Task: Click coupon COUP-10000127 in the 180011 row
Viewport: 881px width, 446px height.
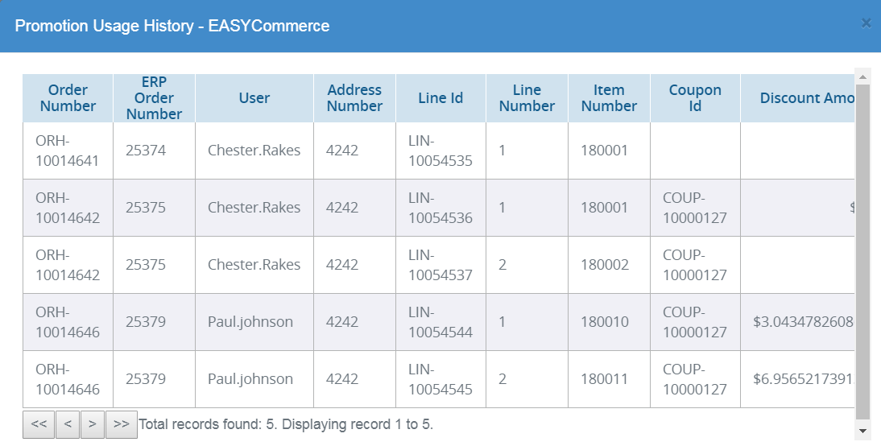Action: click(694, 379)
